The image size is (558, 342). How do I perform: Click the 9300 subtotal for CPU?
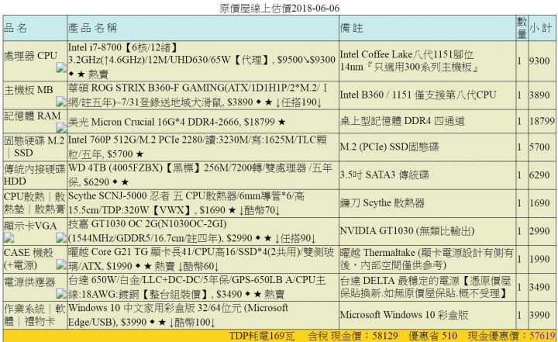(x=539, y=61)
